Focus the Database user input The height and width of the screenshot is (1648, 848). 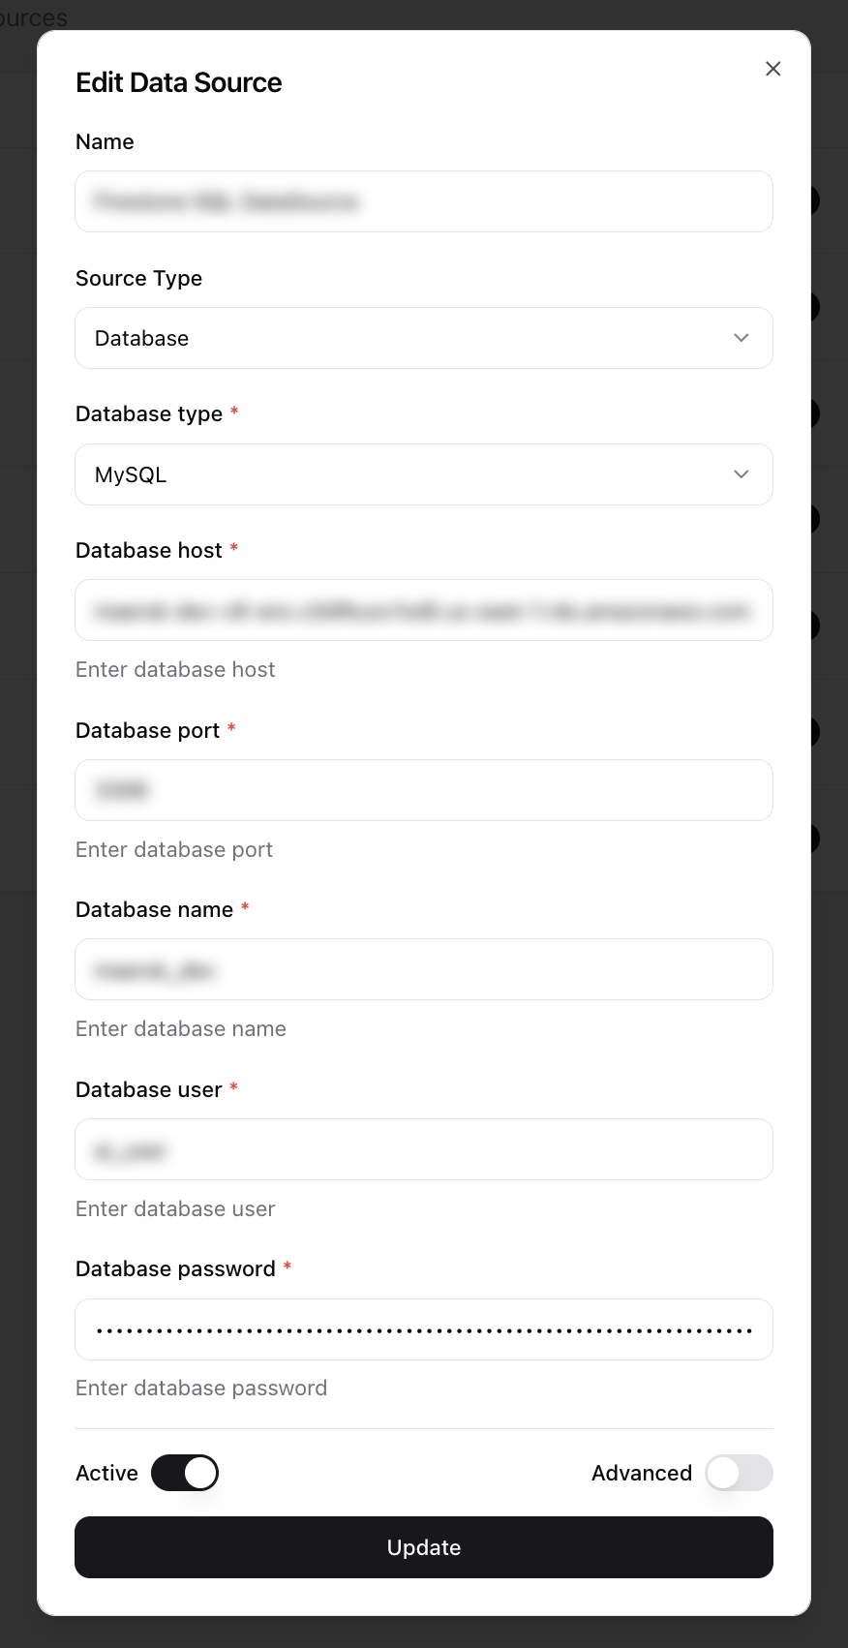pyautogui.click(x=423, y=1149)
